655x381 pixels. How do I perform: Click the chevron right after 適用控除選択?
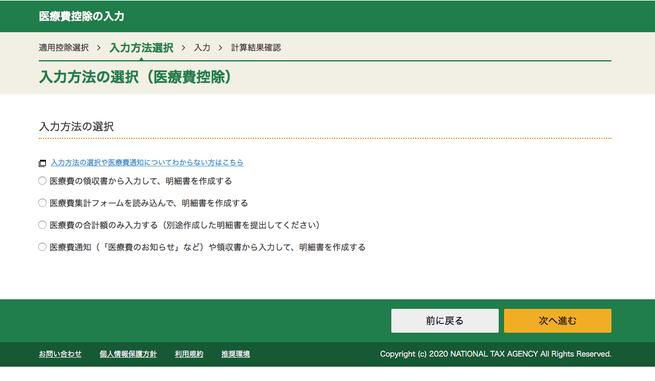pyautogui.click(x=98, y=48)
